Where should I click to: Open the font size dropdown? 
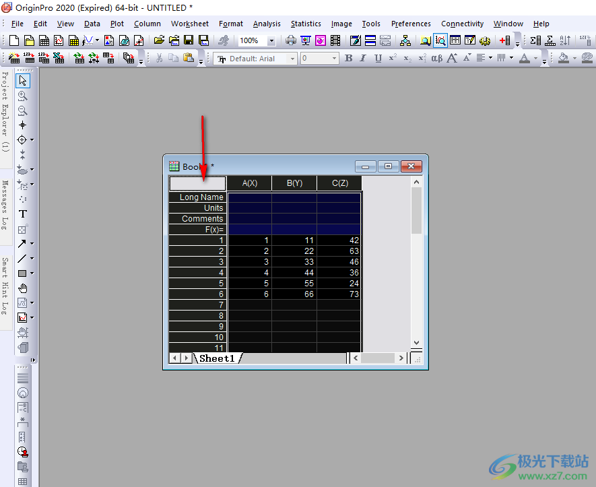pos(334,59)
